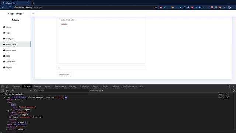
Task: Bookmark page with the star icon
Action: (x=156, y=7)
